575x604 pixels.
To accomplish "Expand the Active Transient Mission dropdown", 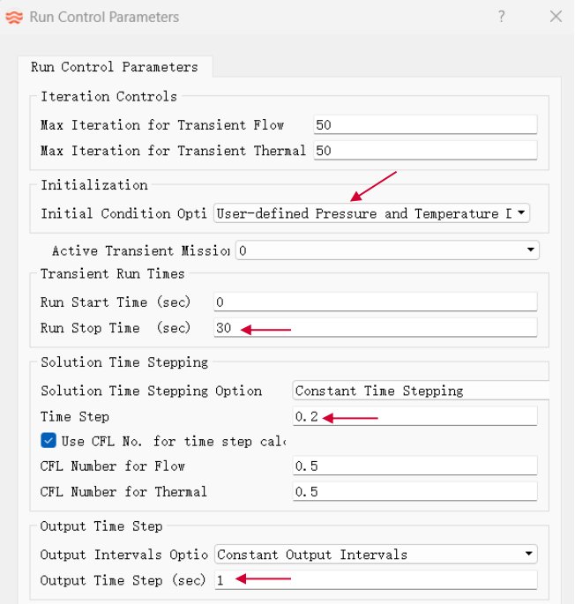I will (x=386, y=250).
